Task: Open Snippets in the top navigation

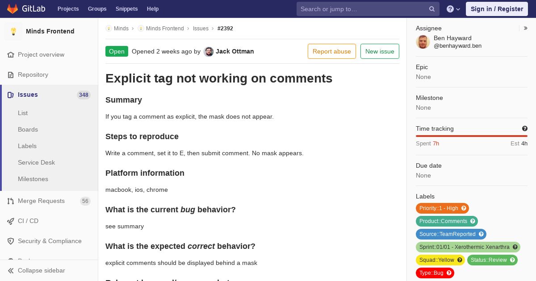Action: tap(127, 9)
